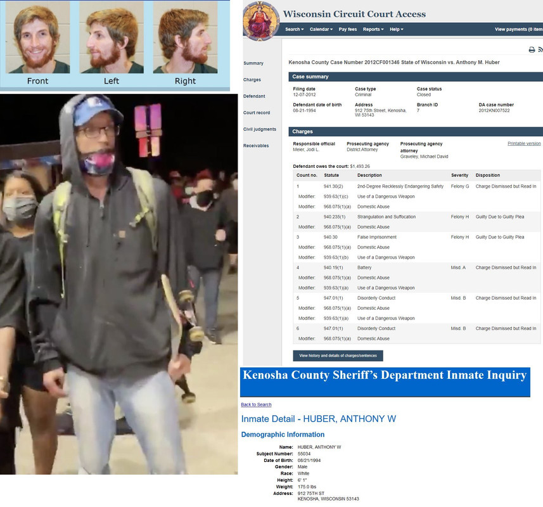
Task: Click Kenosha County Sheriff's Department Inmate Inquiry banner
Action: (x=385, y=382)
